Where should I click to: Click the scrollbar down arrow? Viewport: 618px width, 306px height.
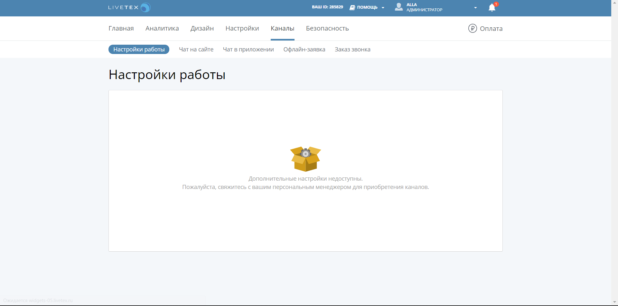point(614,302)
